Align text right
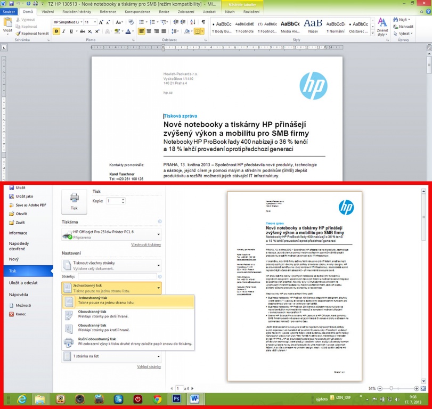Screen dimensions: 432x409 point(156,31)
